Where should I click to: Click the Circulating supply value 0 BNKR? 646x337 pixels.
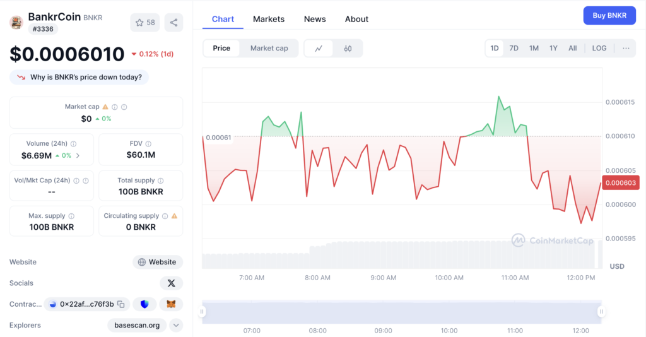tap(141, 227)
